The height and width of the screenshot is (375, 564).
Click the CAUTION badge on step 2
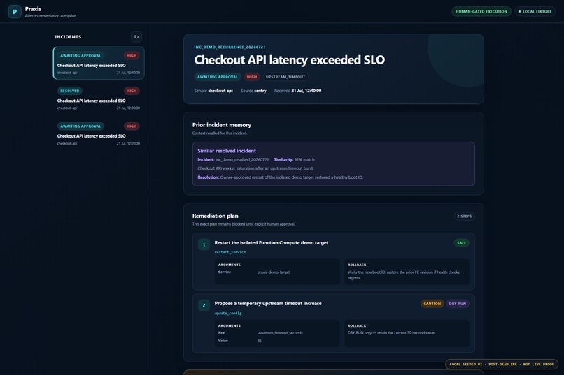[432, 304]
